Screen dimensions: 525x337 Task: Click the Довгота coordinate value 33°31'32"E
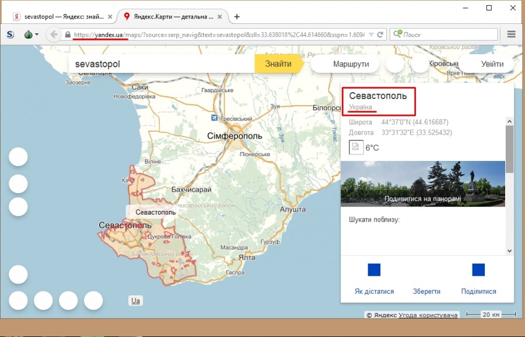tap(416, 132)
